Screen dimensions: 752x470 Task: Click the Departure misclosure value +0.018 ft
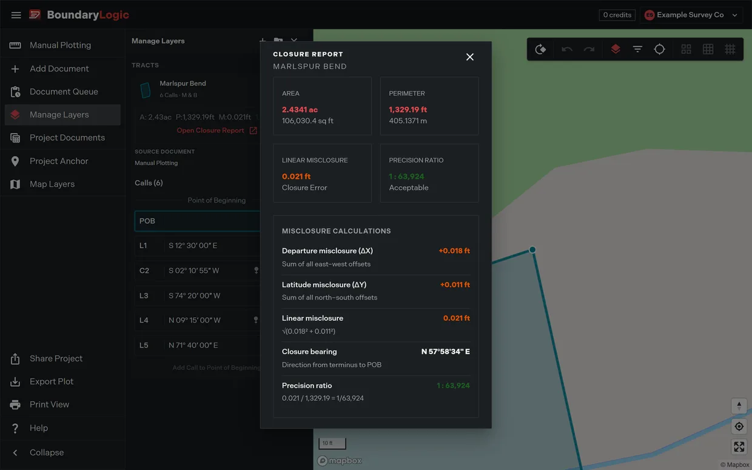tap(454, 250)
